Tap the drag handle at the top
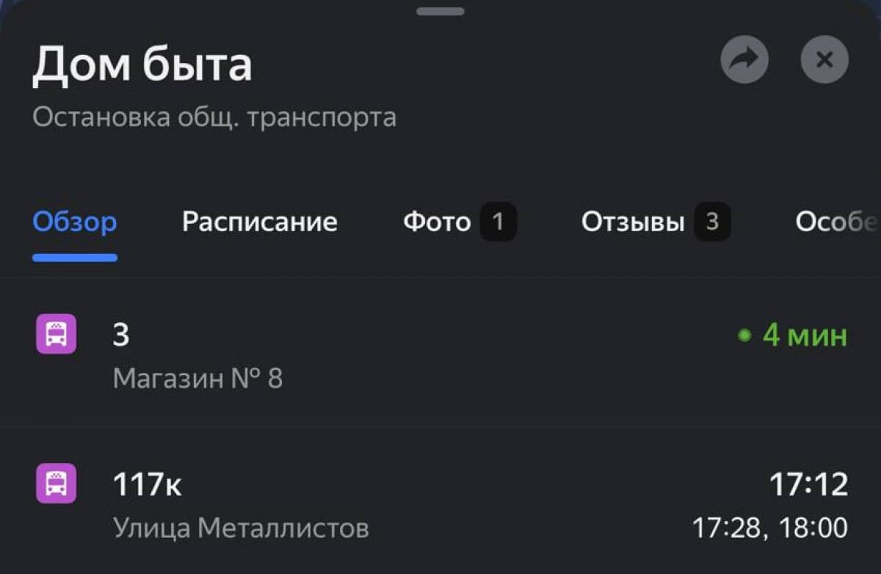 [440, 10]
